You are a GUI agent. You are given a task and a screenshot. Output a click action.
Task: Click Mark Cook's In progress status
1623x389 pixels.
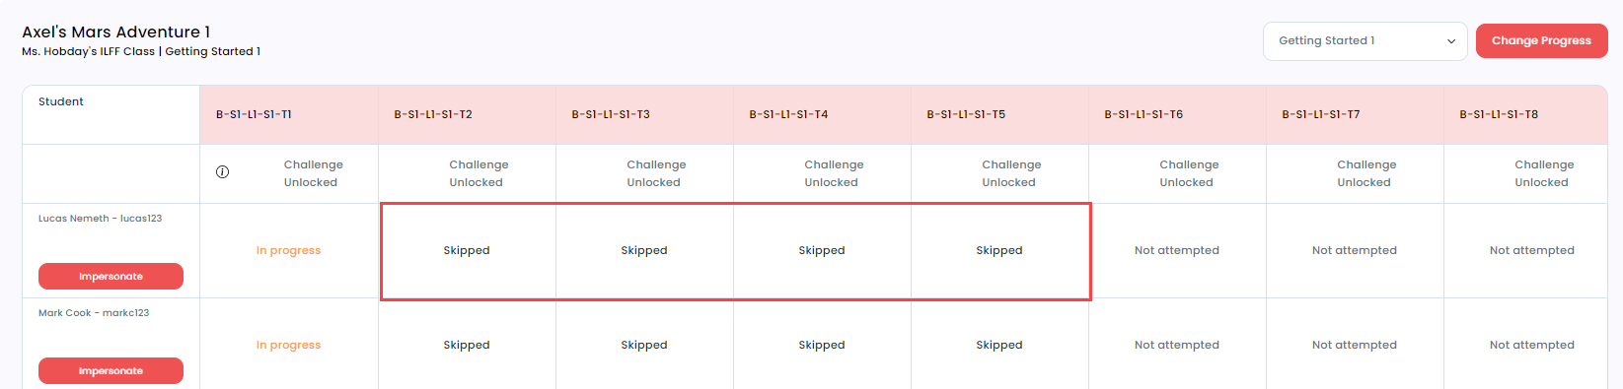click(x=288, y=345)
